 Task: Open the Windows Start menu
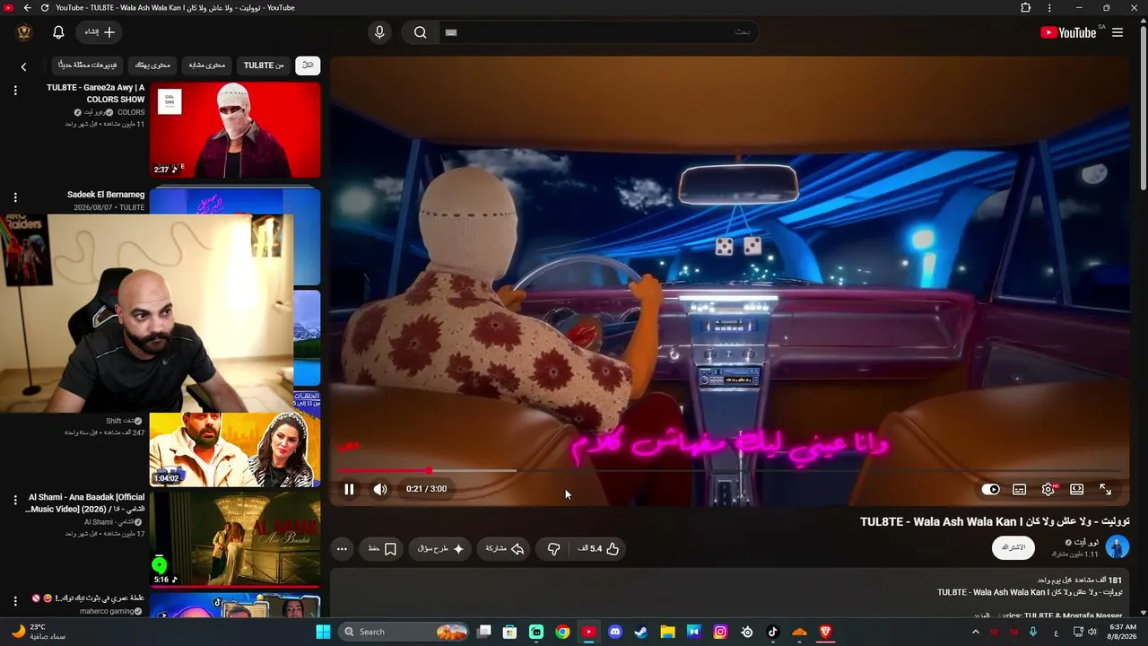323,632
